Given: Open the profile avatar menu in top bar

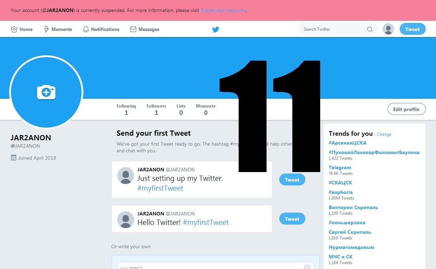Looking at the screenshot, I should [x=388, y=29].
